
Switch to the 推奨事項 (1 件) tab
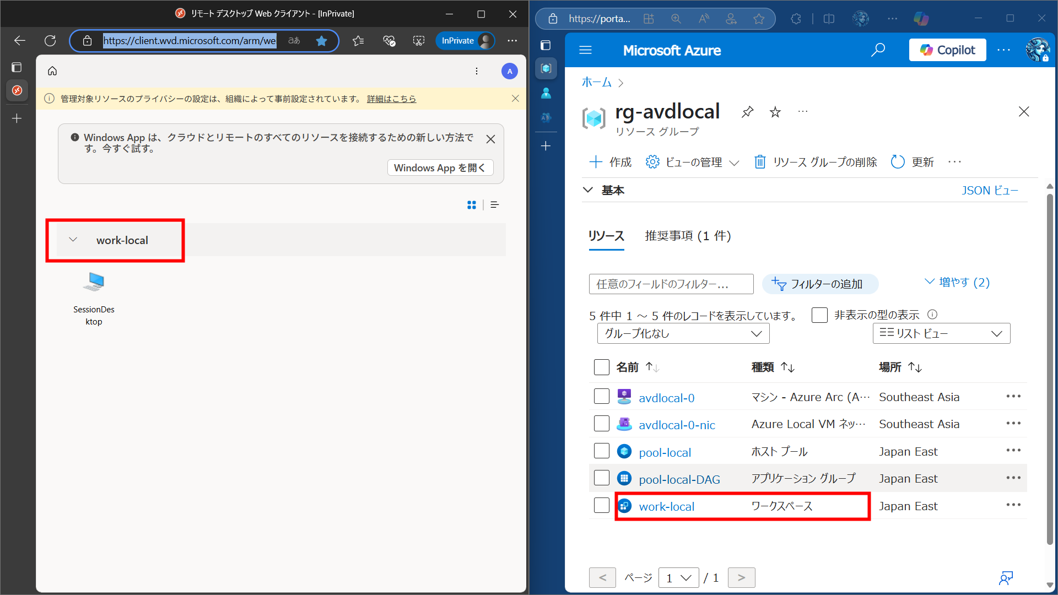tap(688, 236)
